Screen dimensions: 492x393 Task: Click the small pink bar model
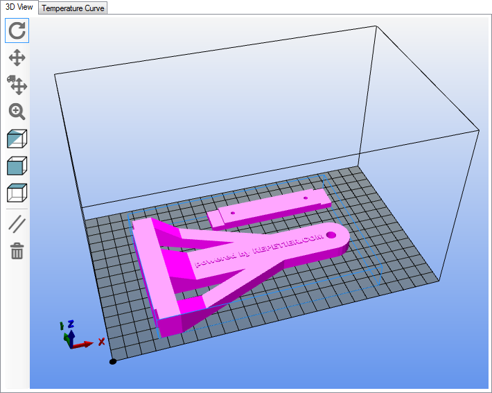pos(270,209)
